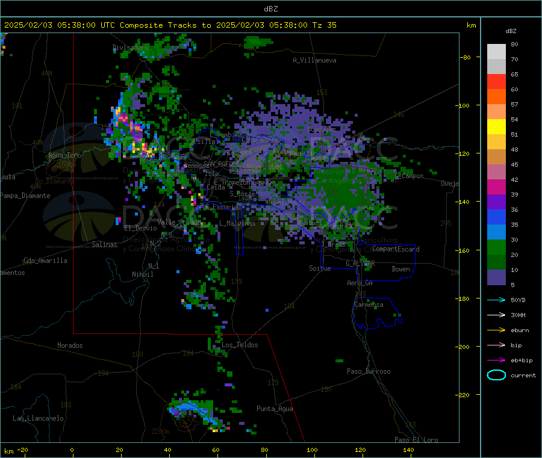Click the 65 dBZ red color swatch
542x458 pixels.
tap(496, 81)
